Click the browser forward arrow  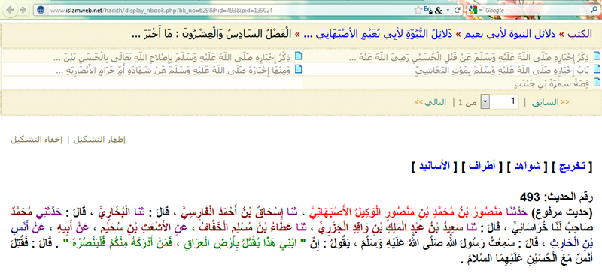pyautogui.click(x=23, y=10)
